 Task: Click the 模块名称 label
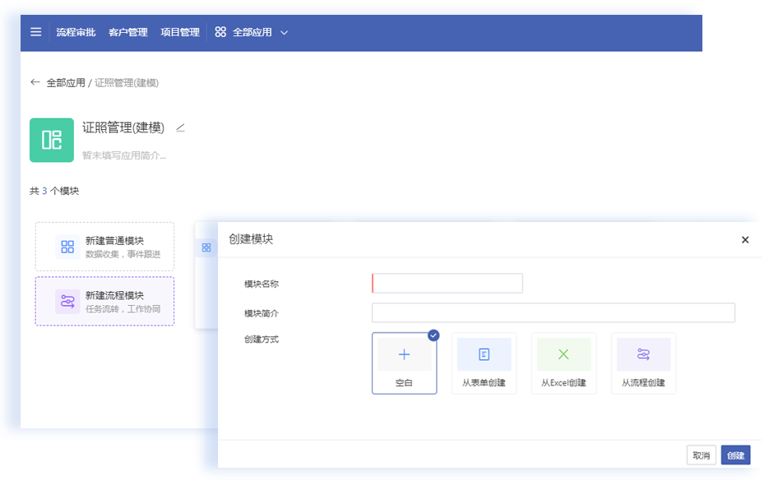point(262,284)
